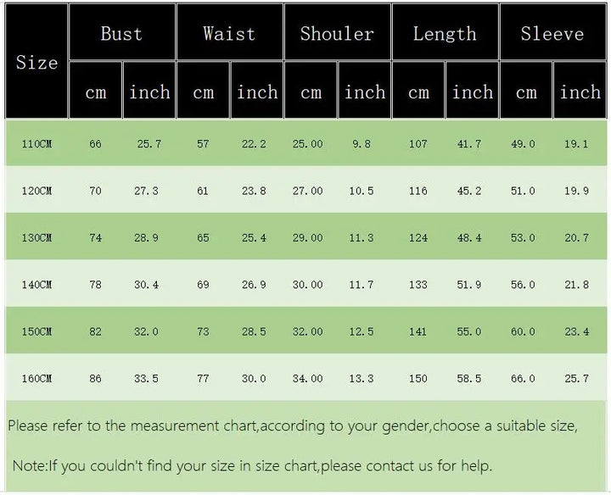The width and height of the screenshot is (611, 495).
Task: Select the 160CM size row label
Action: click(36, 379)
